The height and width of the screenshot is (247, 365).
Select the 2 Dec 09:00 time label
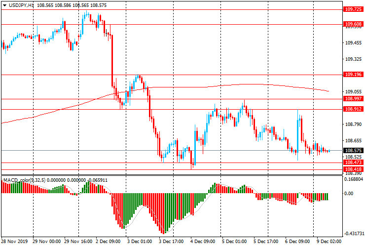[108, 241]
